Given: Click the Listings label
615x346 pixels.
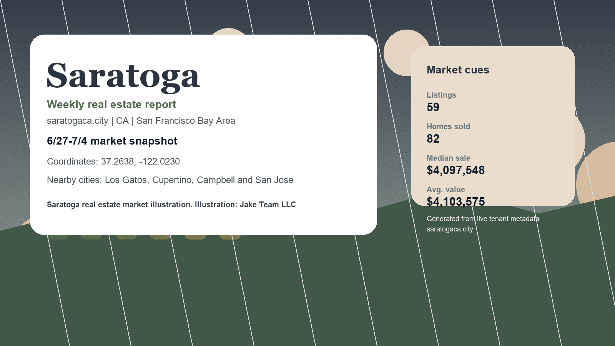Looking at the screenshot, I should (441, 95).
